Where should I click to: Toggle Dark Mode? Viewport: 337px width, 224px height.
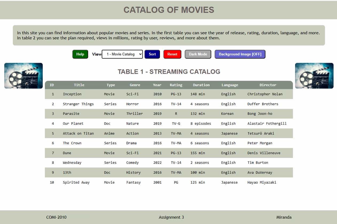198,54
